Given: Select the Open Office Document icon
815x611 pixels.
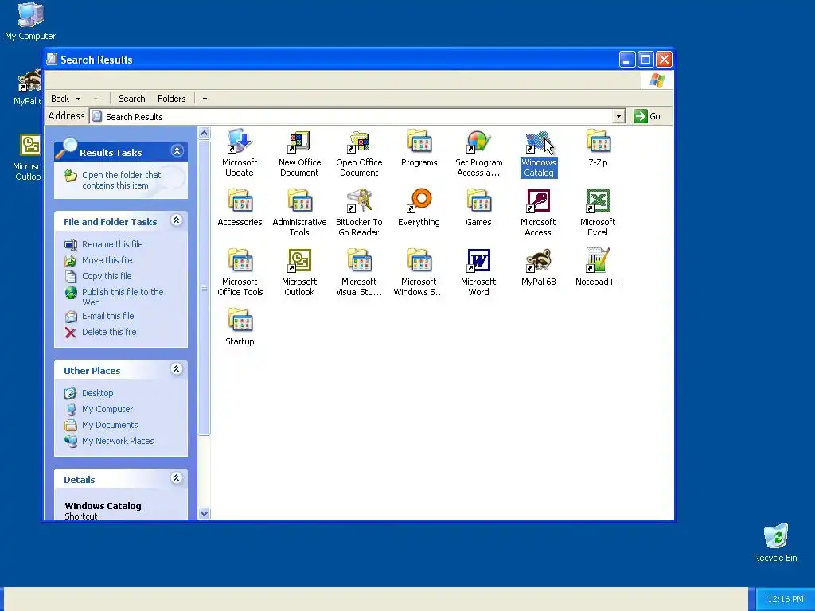Looking at the screenshot, I should click(359, 142).
